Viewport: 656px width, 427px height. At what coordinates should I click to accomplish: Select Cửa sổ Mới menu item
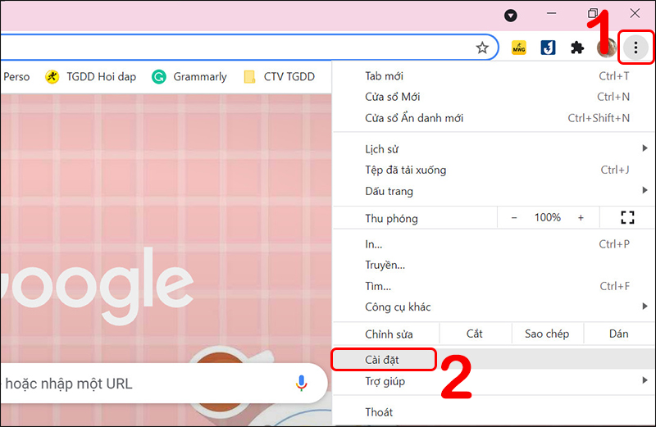494,97
